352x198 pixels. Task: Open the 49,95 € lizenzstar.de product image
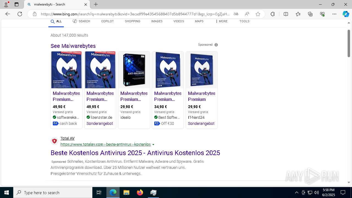coord(100,70)
